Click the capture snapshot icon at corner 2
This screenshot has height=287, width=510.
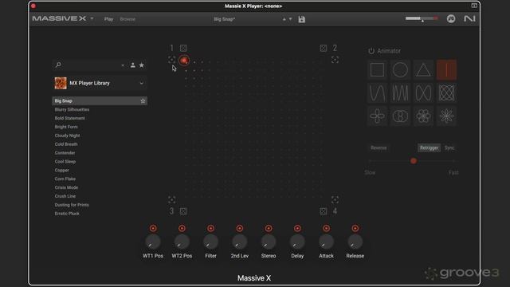pos(335,60)
